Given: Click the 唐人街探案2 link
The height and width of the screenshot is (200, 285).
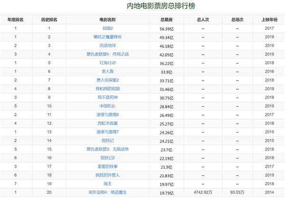Looking at the screenshot, I should tap(108, 80).
